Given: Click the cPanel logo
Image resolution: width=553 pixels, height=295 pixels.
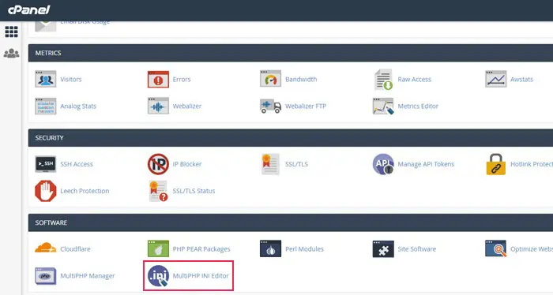Looking at the screenshot, I should click(x=29, y=9).
